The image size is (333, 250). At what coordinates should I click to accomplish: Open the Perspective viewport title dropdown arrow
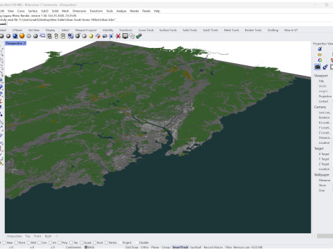25,43
